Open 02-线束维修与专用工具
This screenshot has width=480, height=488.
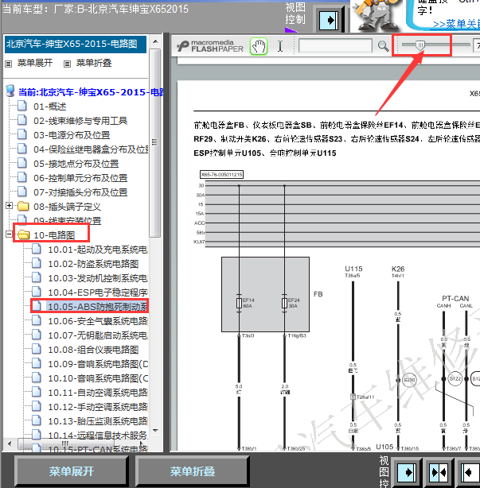coord(80,121)
